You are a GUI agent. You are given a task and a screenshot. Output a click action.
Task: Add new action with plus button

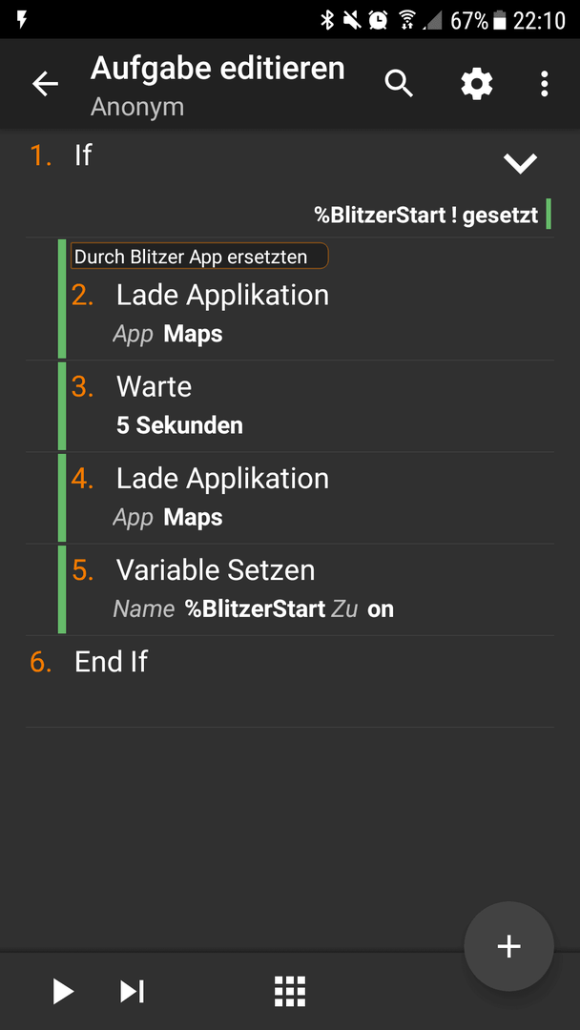pyautogui.click(x=509, y=946)
